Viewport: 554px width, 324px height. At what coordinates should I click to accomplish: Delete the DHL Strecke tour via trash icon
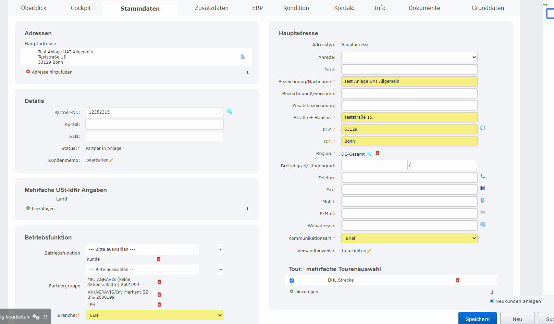(458, 280)
